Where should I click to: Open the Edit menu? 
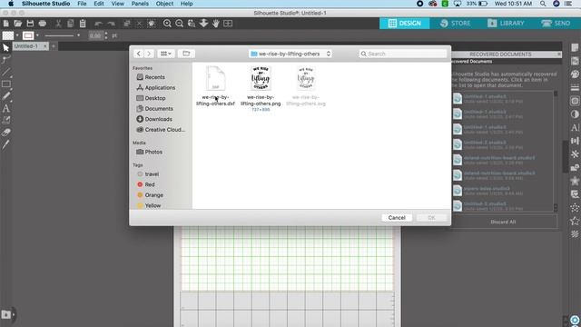[x=99, y=4]
